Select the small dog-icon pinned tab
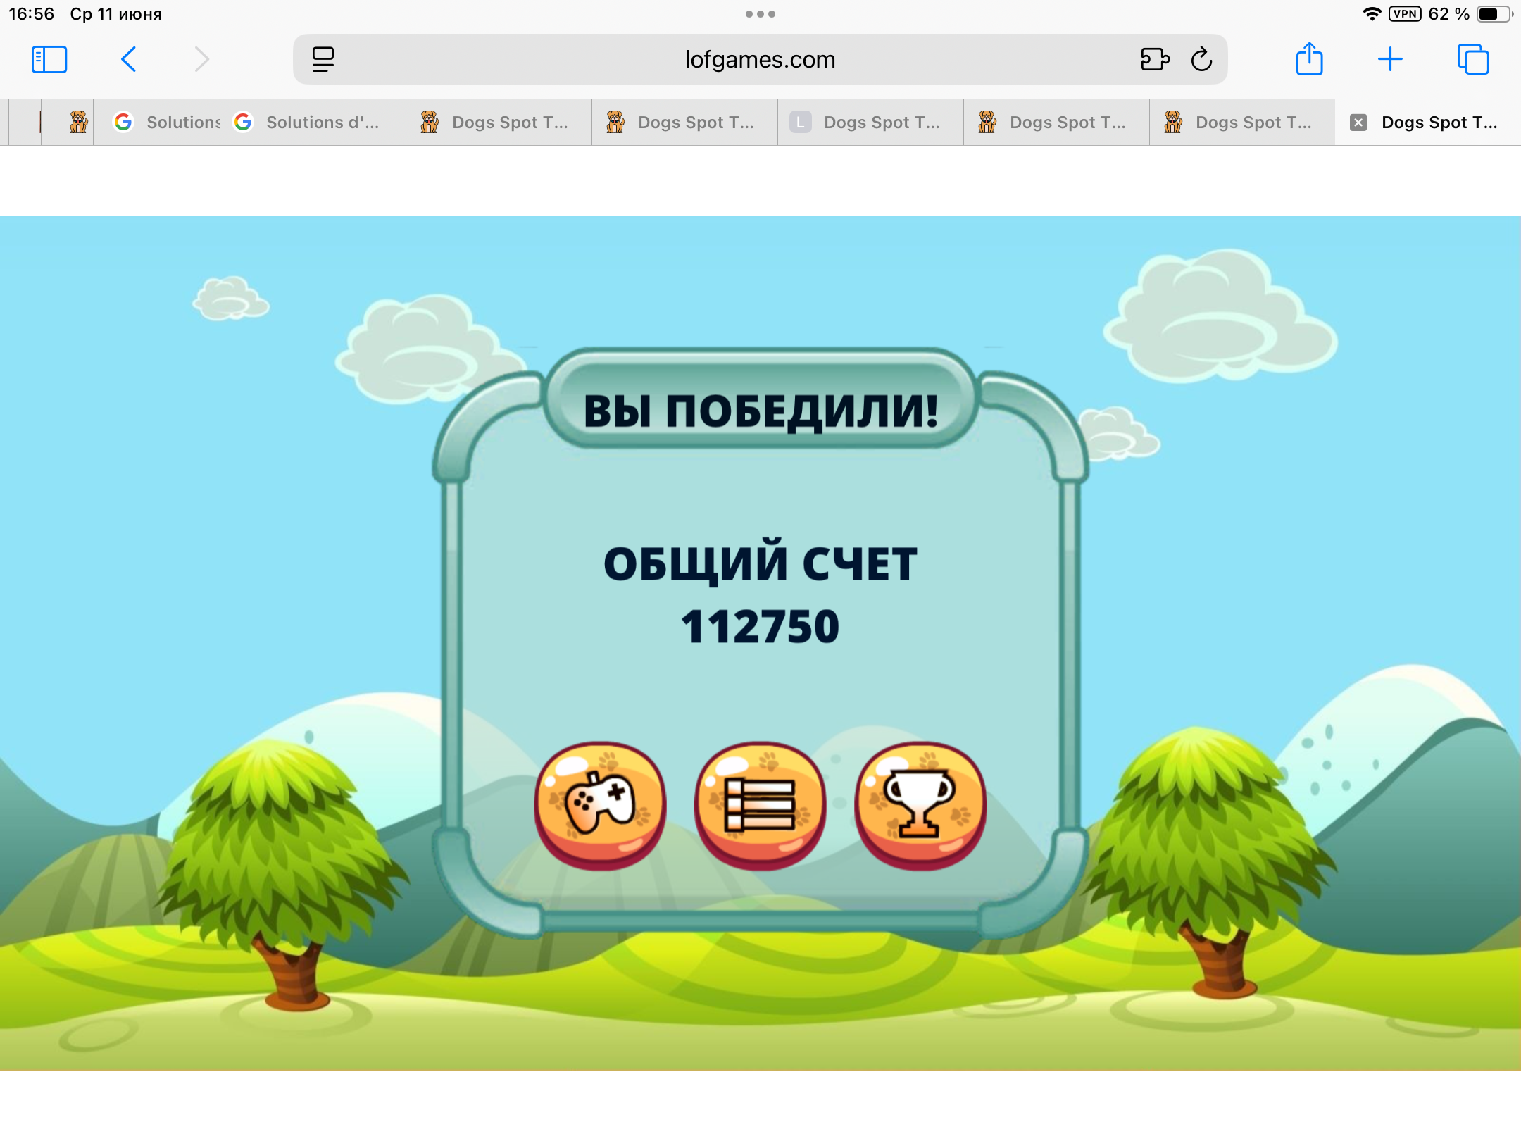Image resolution: width=1521 pixels, height=1141 pixels. tap(68, 123)
